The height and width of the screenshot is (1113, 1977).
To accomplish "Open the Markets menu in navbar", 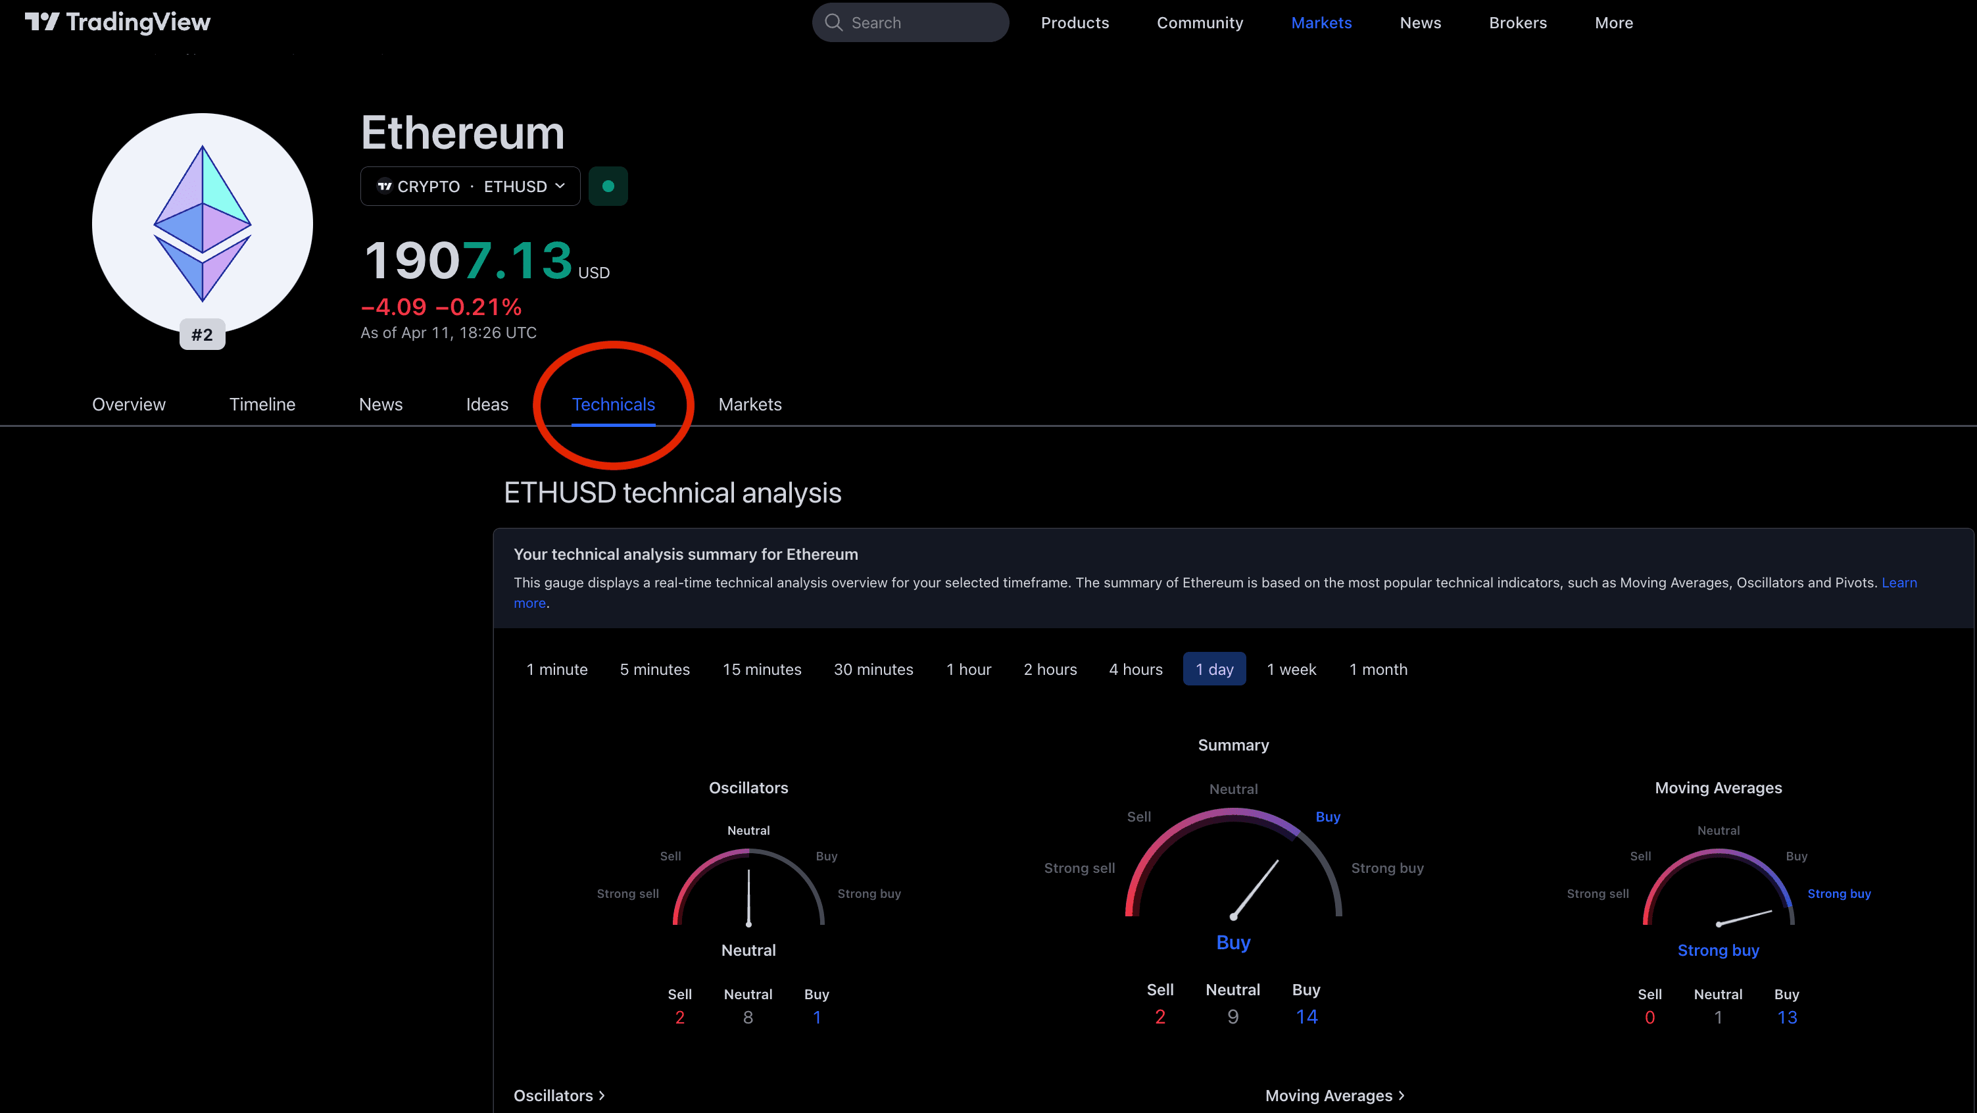I will click(1321, 23).
